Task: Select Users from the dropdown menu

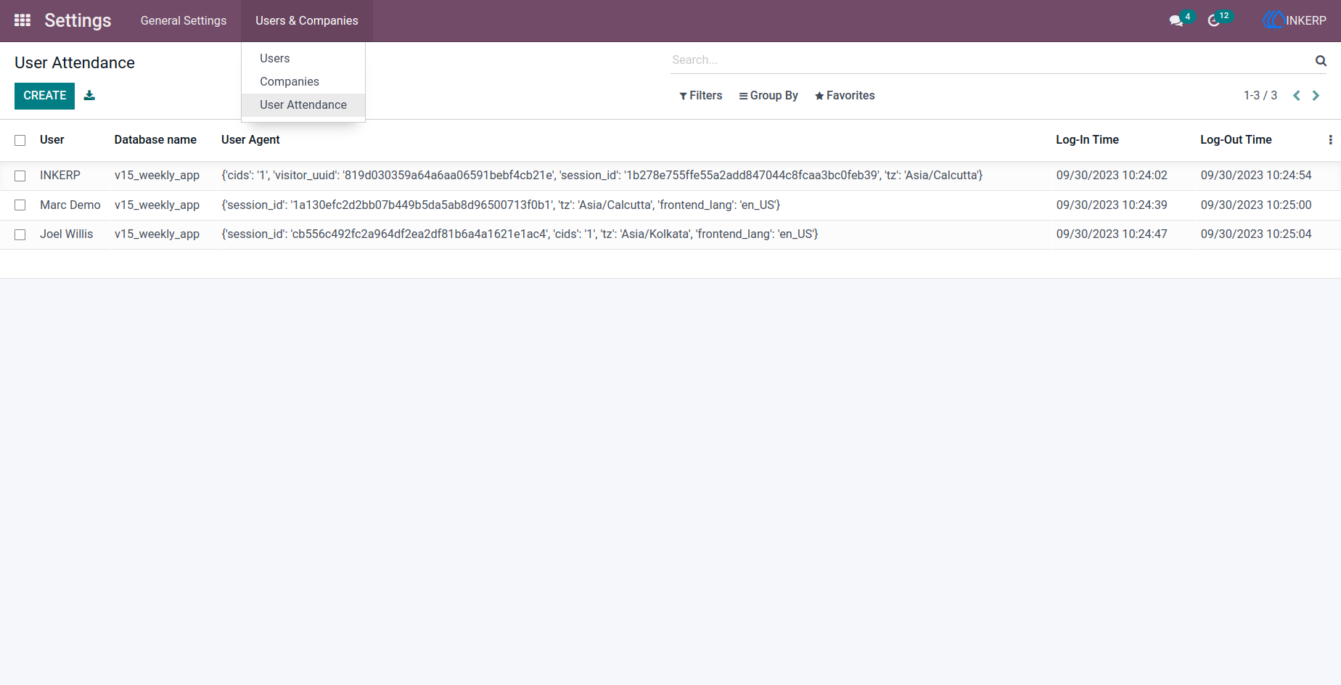Action: point(303,59)
